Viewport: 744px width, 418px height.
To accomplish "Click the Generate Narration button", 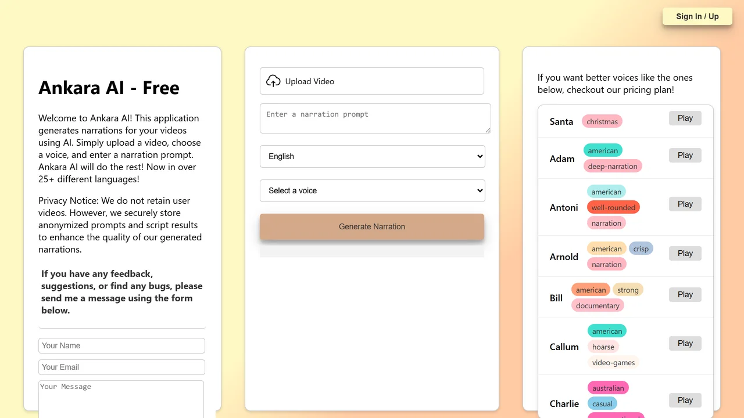I will (372, 226).
